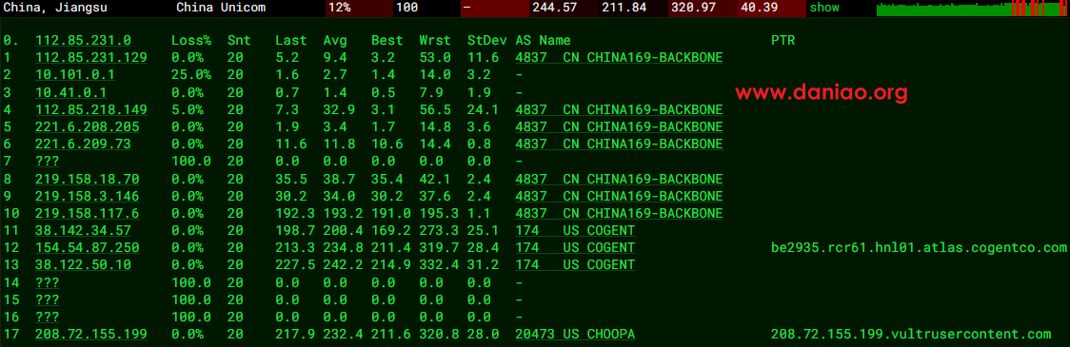Open hop 5 IP 221.6.208.205

pyautogui.click(x=88, y=126)
